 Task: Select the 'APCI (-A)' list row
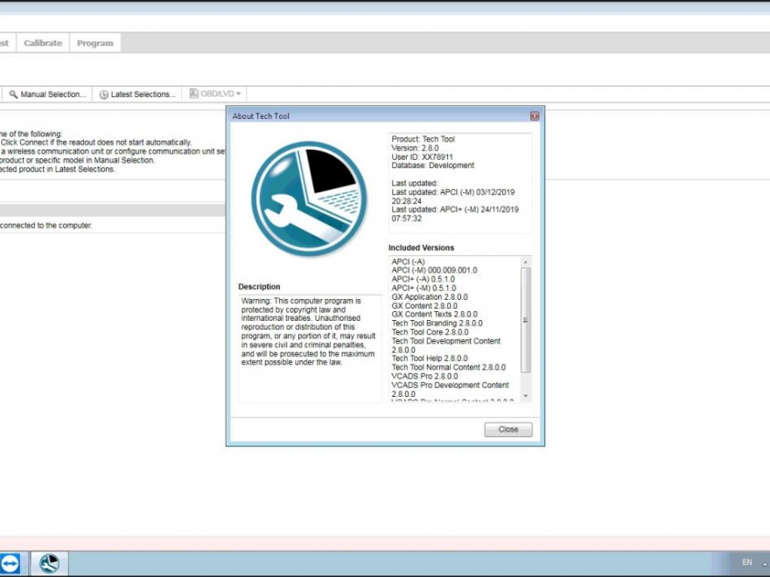point(408,262)
